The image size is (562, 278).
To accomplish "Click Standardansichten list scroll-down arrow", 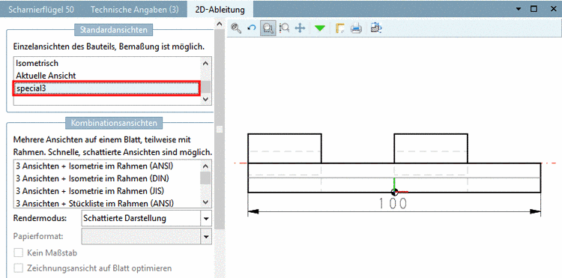I will coord(206,99).
